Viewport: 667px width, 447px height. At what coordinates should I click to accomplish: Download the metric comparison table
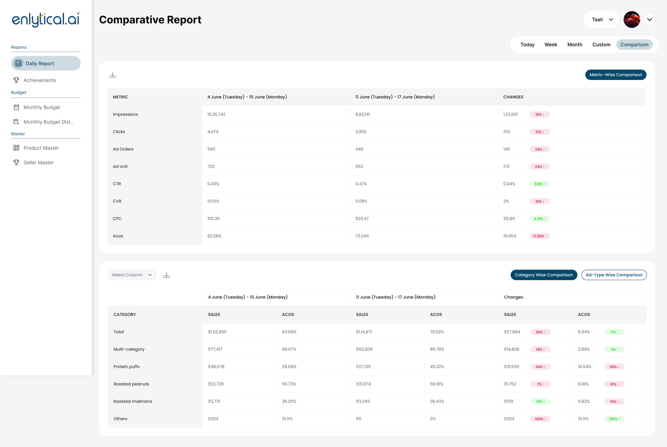(113, 75)
